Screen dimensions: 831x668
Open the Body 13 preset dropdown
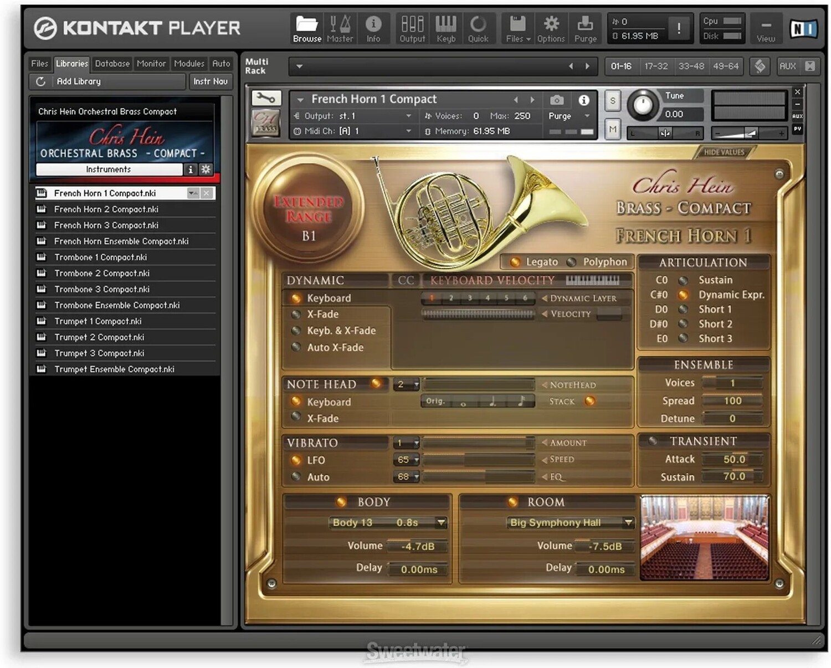[x=441, y=522]
